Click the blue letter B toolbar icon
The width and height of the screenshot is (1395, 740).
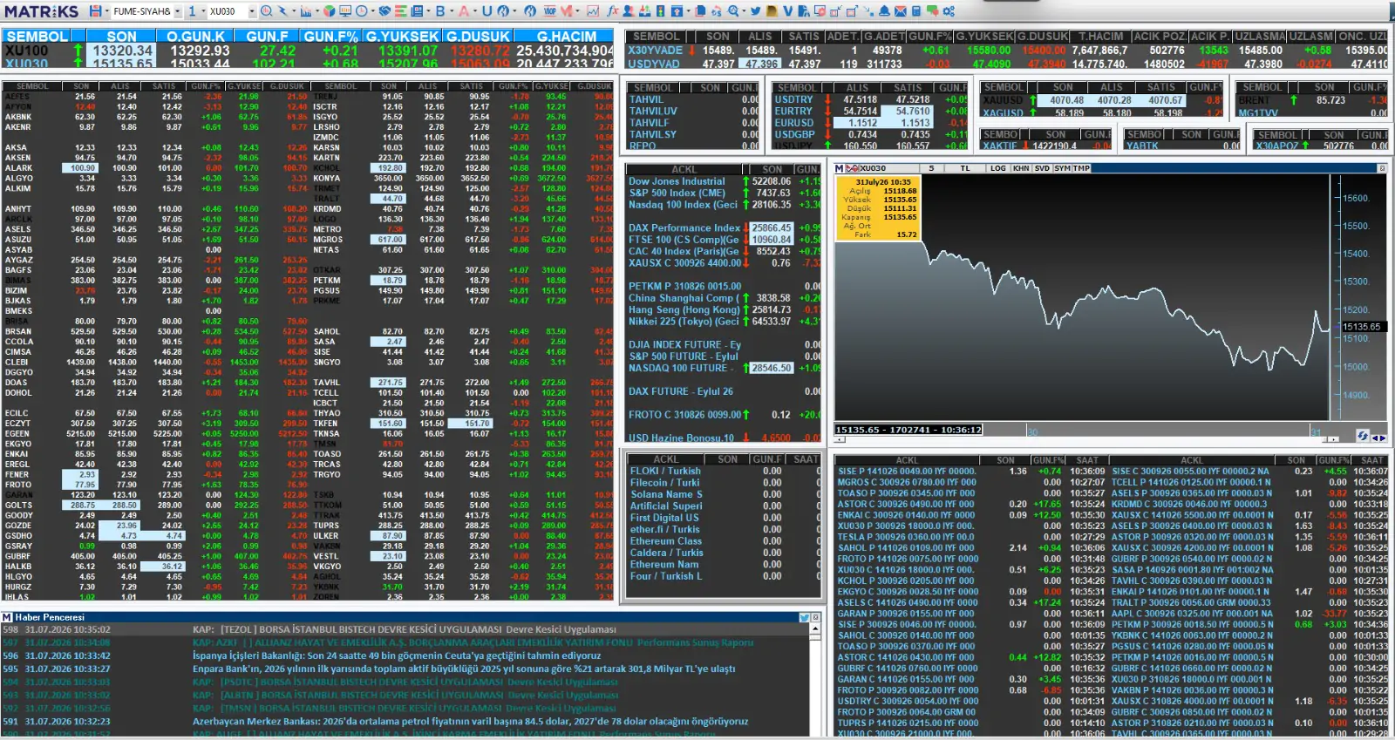(440, 11)
